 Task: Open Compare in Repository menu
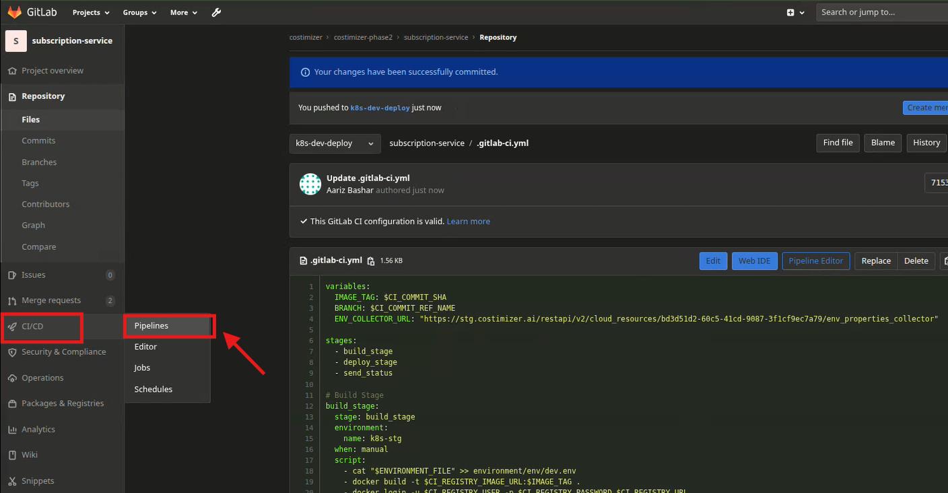click(x=38, y=247)
